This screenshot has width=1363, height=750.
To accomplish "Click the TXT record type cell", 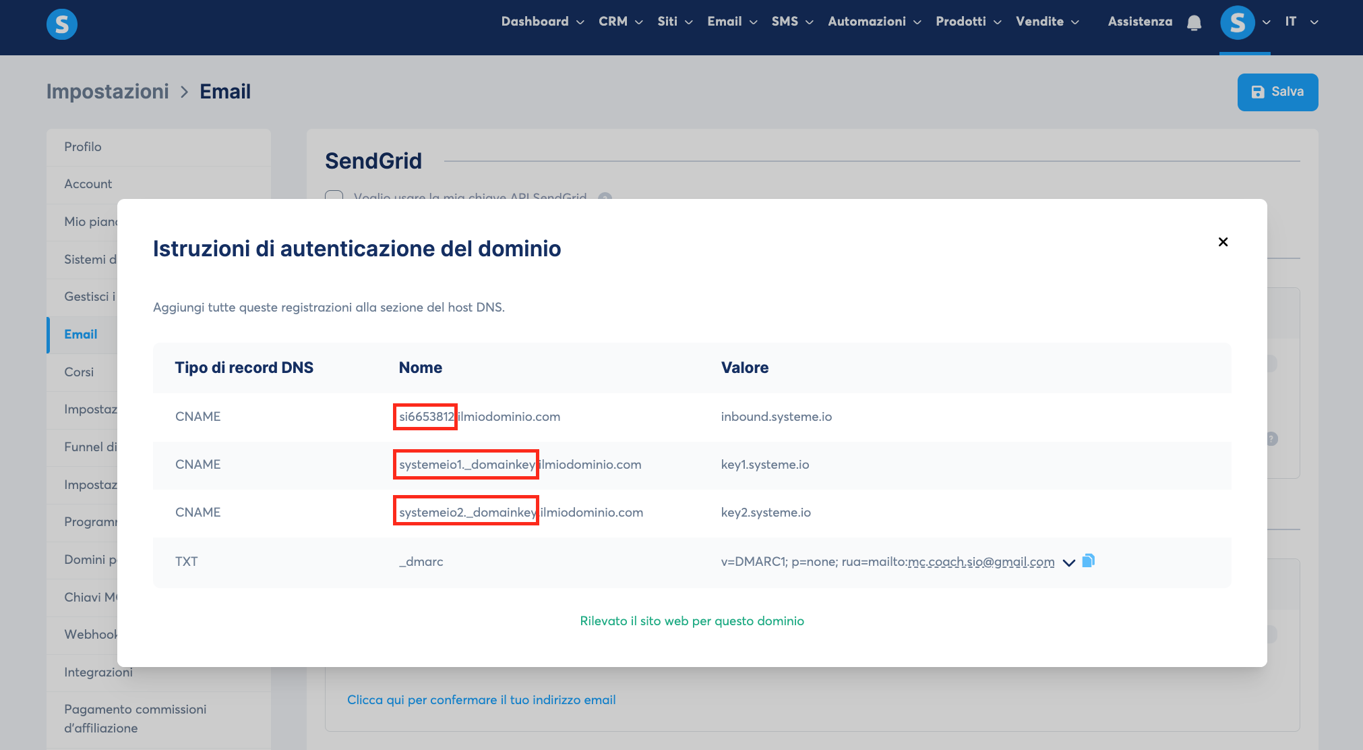I will tap(187, 562).
